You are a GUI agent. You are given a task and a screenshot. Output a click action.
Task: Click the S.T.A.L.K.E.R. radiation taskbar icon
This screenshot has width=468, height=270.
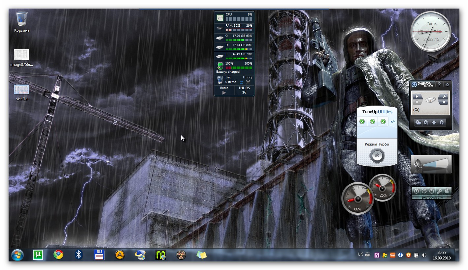point(181,255)
